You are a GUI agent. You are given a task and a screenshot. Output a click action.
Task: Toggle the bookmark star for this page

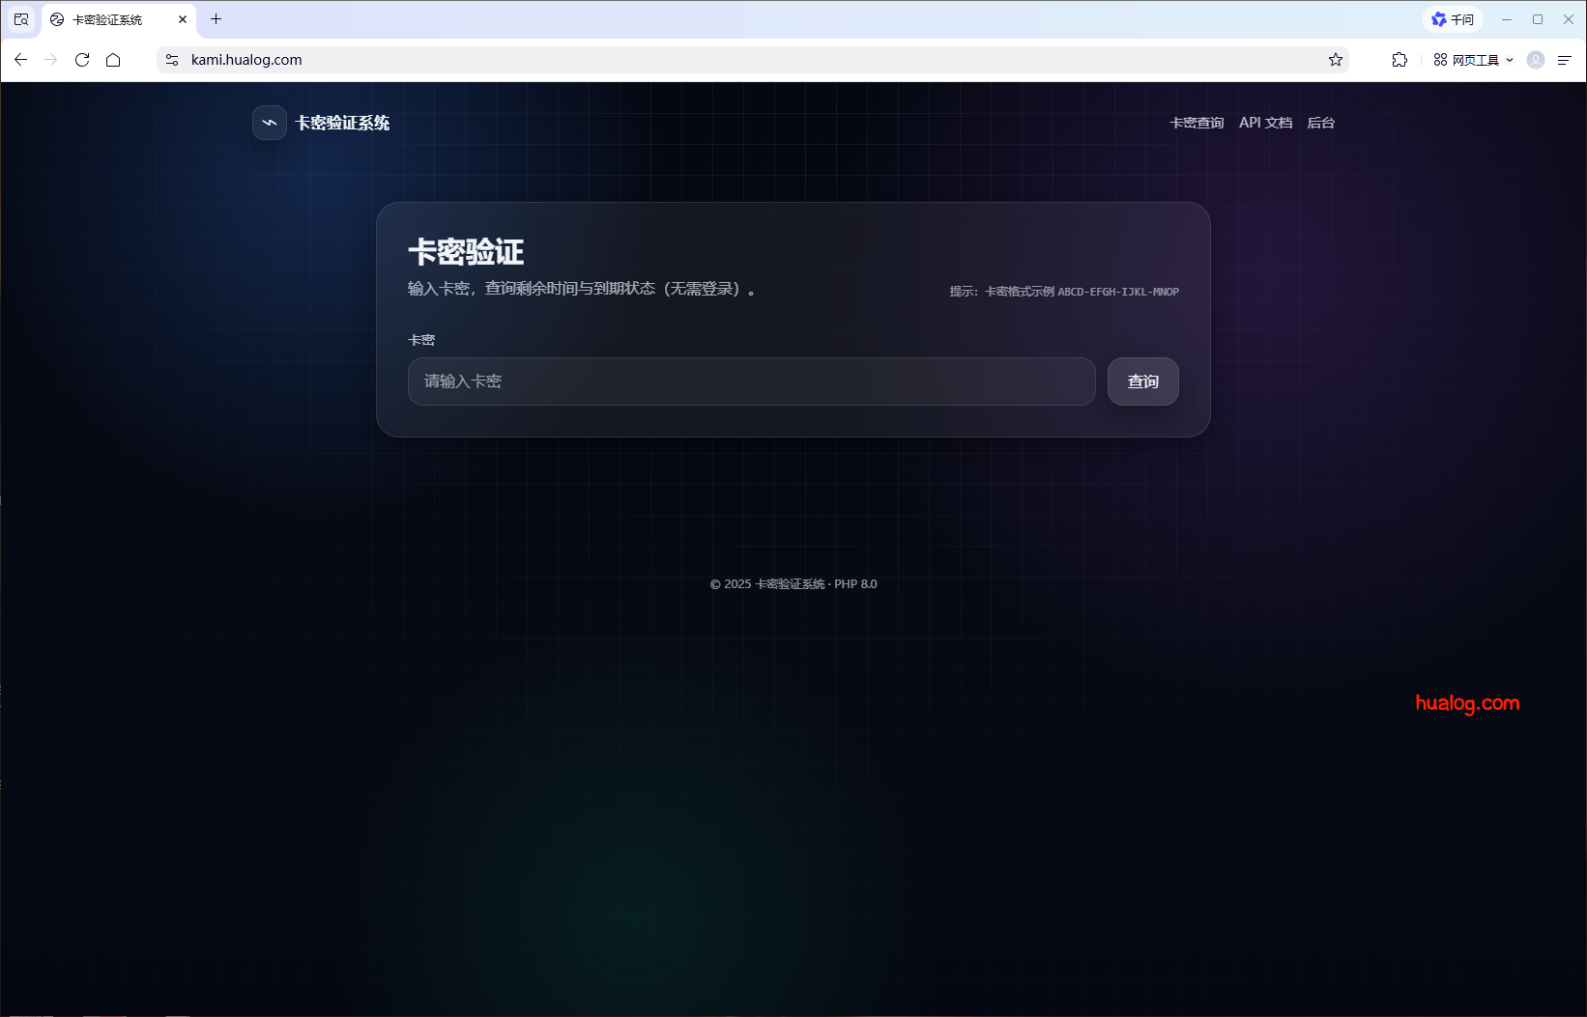click(1335, 59)
